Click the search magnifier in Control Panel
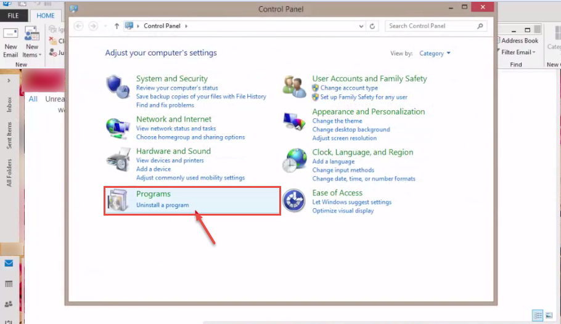561x324 pixels. [x=480, y=26]
